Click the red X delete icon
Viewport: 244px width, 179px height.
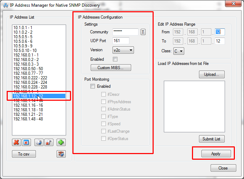tap(16, 142)
